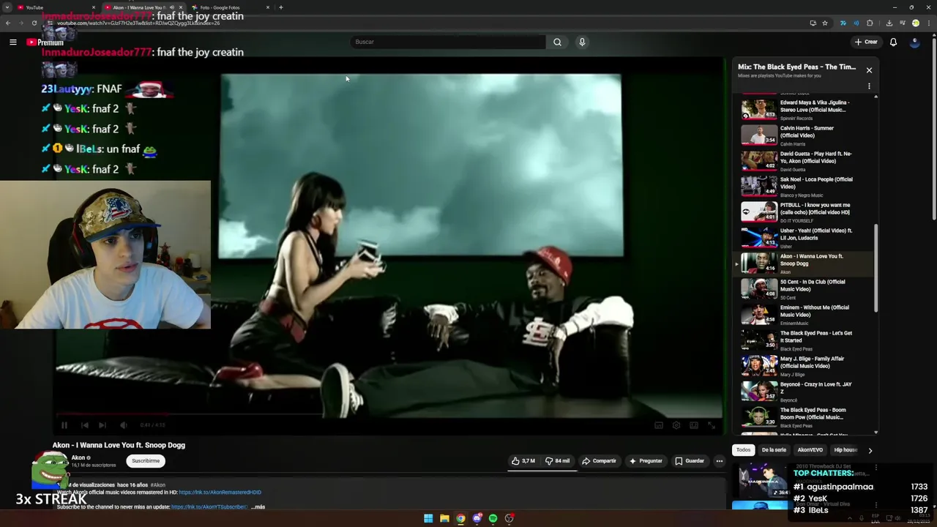Start voice search with microphone icon

pyautogui.click(x=582, y=42)
